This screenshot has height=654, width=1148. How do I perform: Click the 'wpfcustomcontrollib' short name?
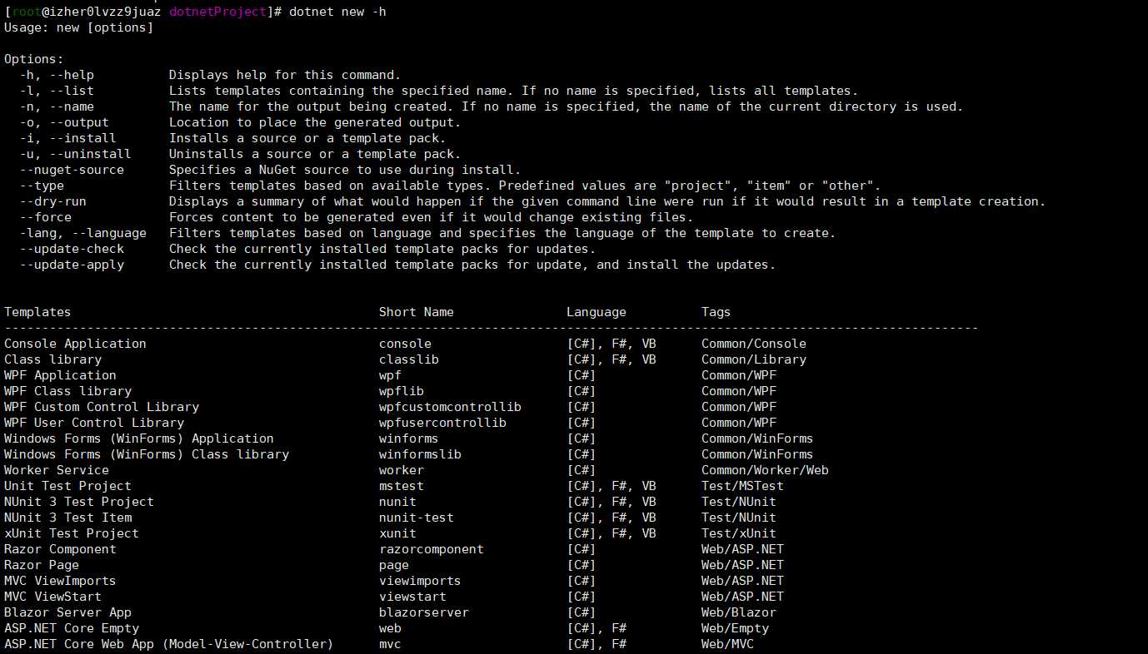tap(451, 407)
